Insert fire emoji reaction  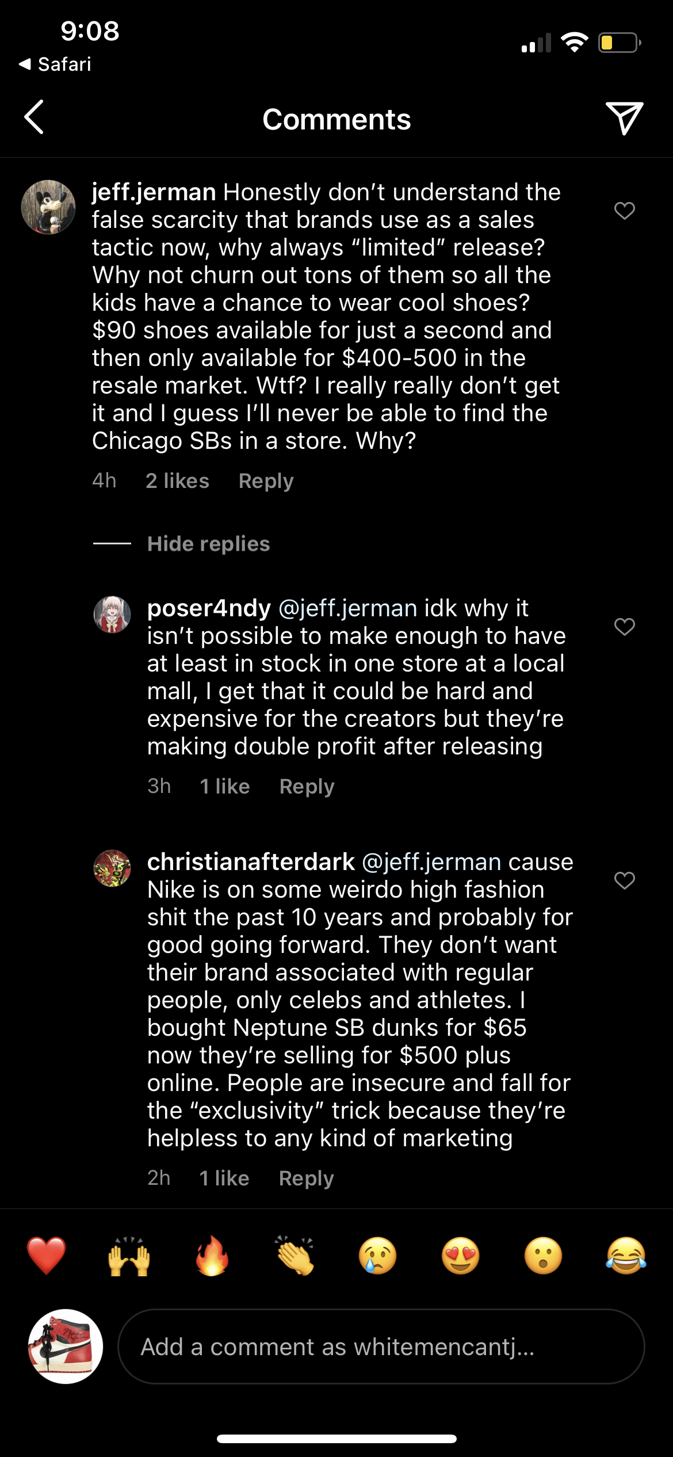[x=212, y=1256]
